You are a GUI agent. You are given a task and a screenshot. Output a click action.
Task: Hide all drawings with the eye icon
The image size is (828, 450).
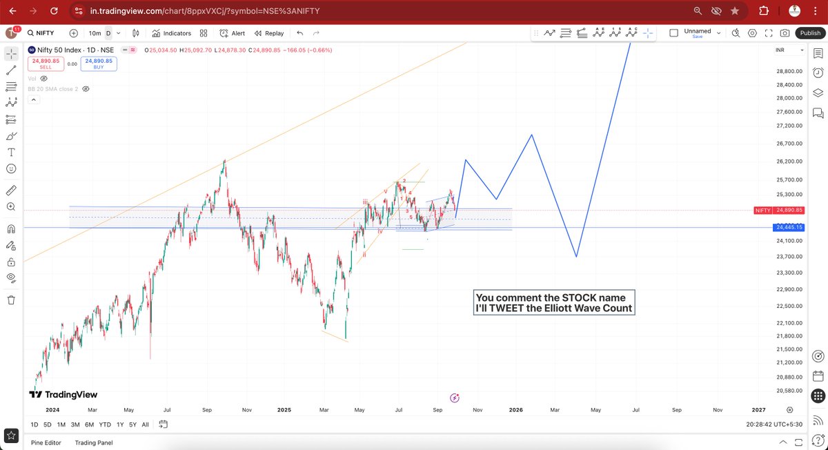[11, 277]
